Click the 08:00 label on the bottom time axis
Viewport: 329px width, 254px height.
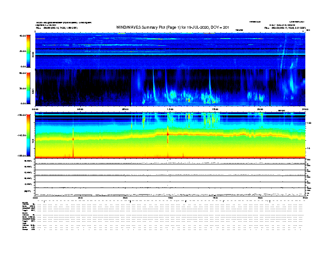coord(125,198)
